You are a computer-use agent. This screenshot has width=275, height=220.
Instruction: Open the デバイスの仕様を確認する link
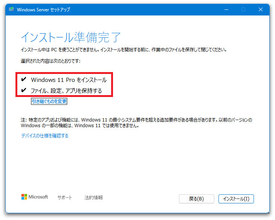pyautogui.click(x=45, y=135)
